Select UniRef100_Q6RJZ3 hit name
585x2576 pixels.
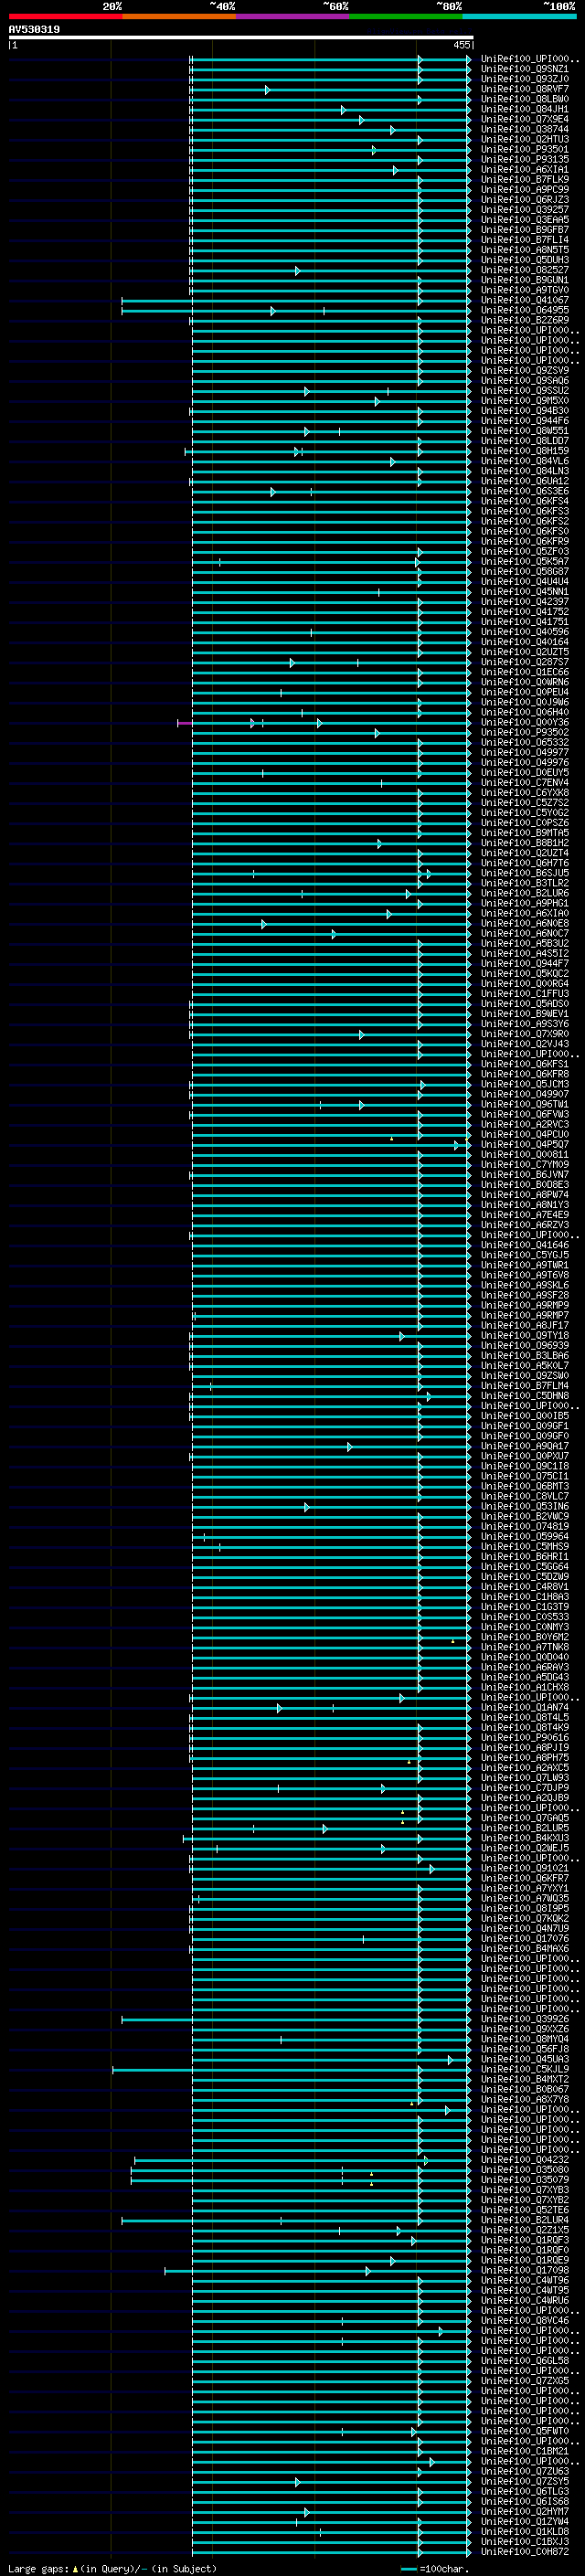524,200
